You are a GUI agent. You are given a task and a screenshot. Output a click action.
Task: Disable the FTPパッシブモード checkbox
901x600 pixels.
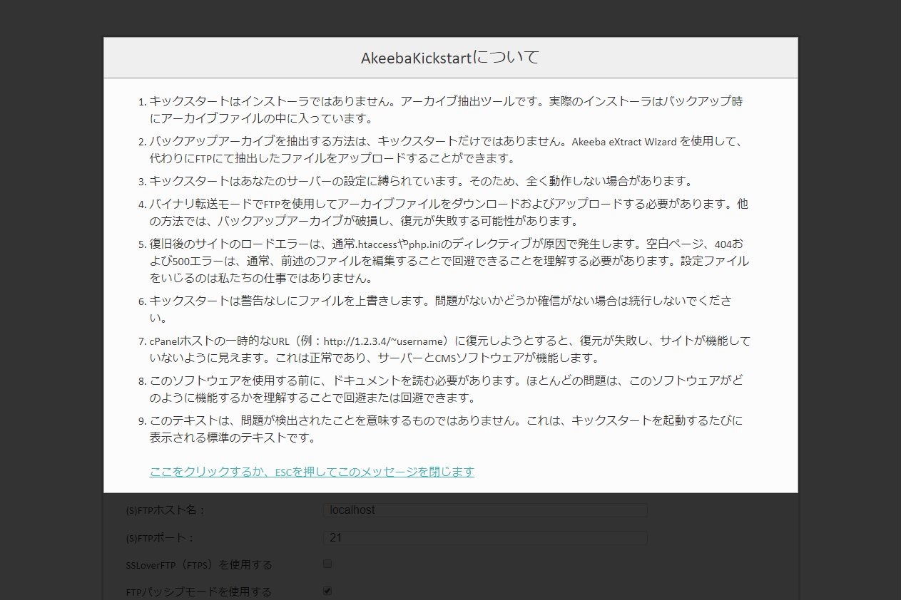coord(327,591)
